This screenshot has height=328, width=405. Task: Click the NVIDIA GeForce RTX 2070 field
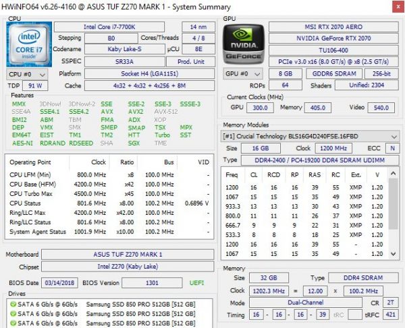pyautogui.click(x=333, y=38)
